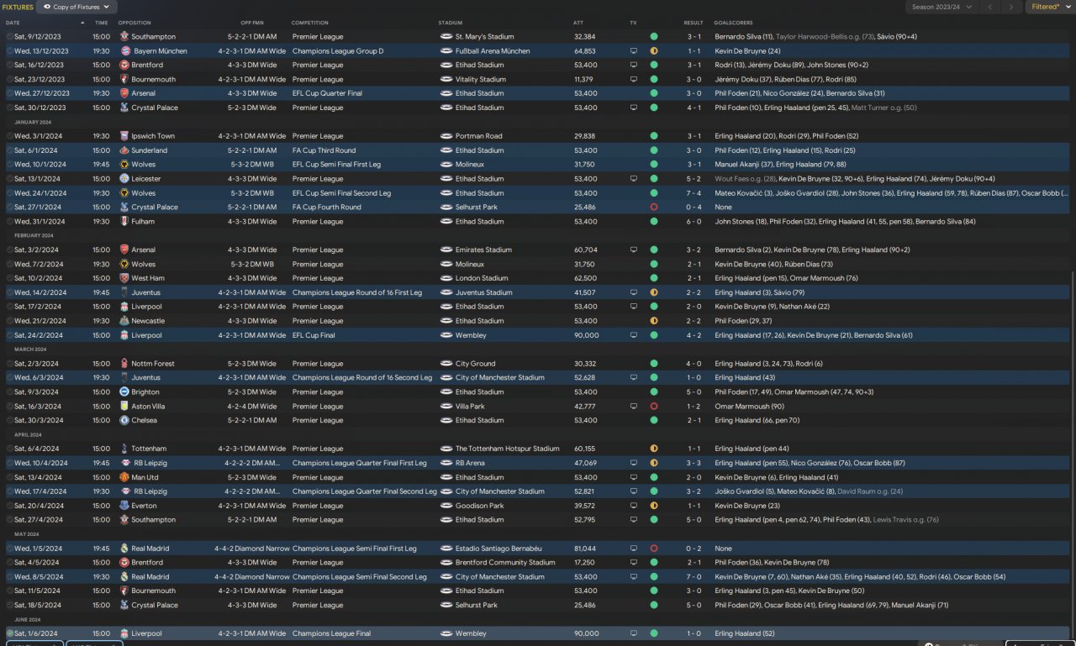
Task: Click the vertical scrollbar on the fixtures list
Action: coord(1073,454)
